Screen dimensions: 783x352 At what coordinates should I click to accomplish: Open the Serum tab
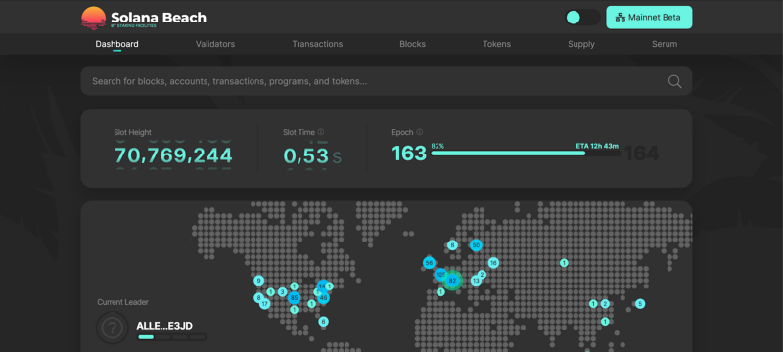[x=665, y=44]
